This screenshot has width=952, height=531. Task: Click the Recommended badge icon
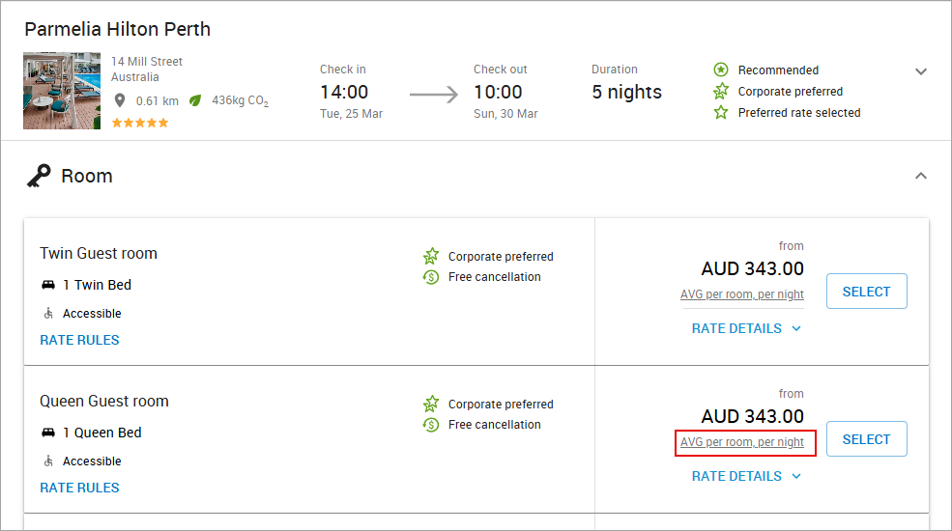point(721,70)
